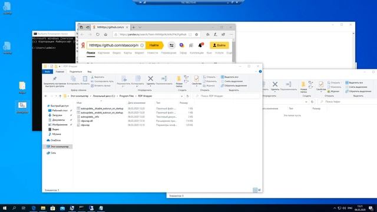This screenshot has width=377, height=212.
Task: Click Program Files in the breadcrumb path
Action: tap(127, 96)
